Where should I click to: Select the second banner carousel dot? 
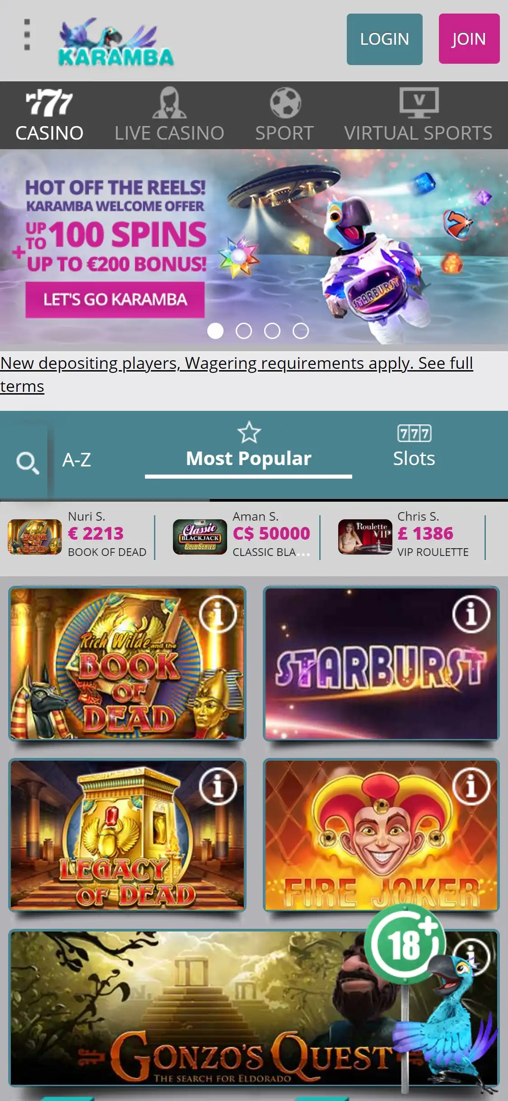coord(244,331)
